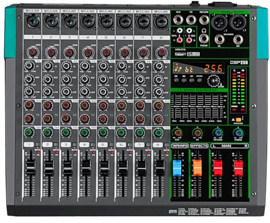270x223 pixels.
Task: Toggle the channel 7 mute button
Action: [148, 144]
